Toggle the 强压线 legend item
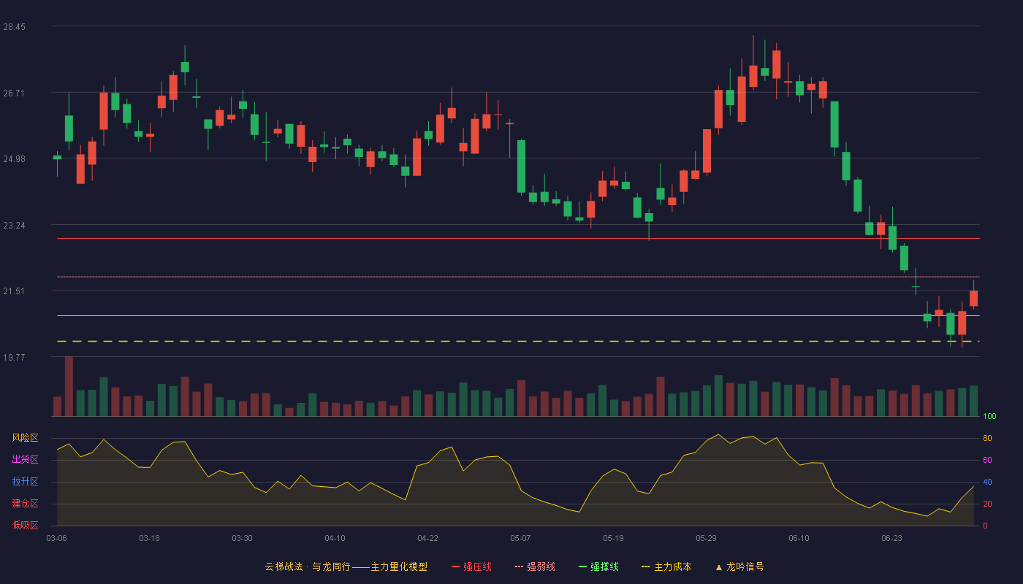This screenshot has height=584, width=1023. (471, 566)
